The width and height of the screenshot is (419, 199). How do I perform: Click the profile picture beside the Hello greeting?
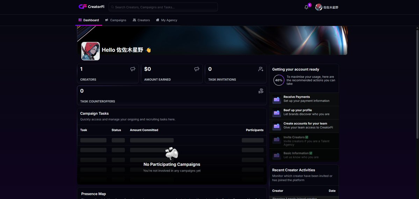coord(91,51)
